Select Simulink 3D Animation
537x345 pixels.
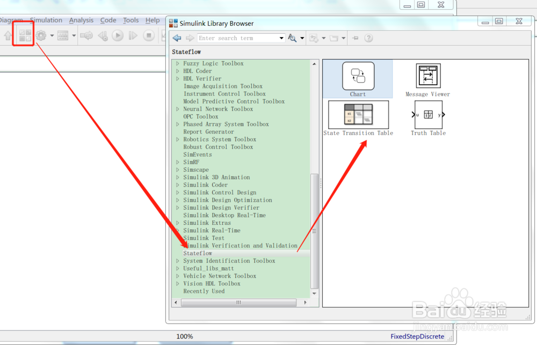coord(216,177)
